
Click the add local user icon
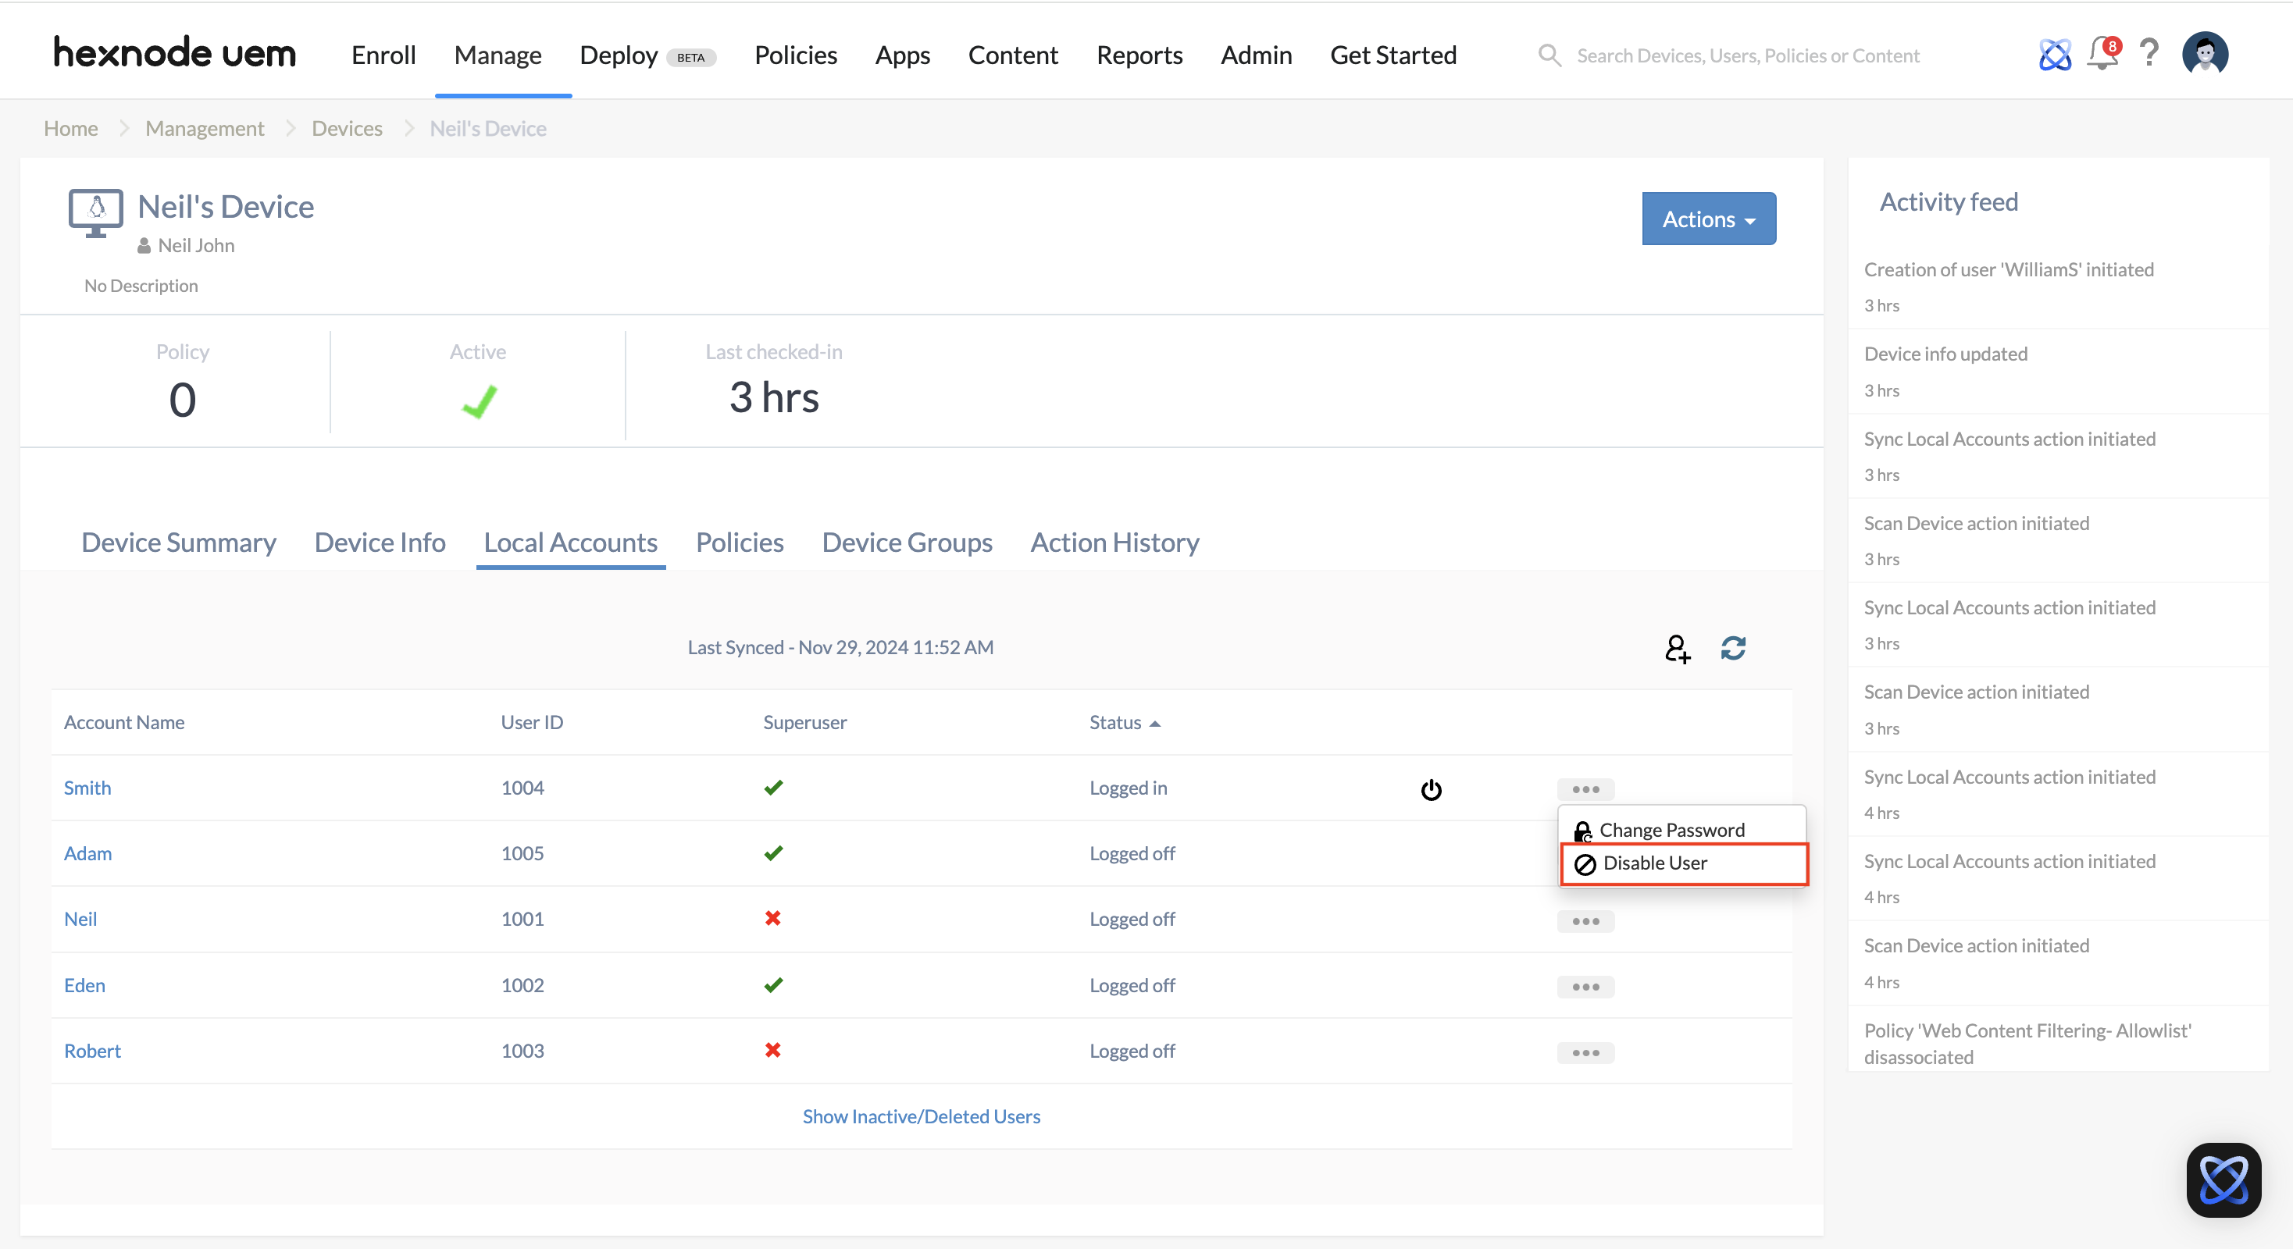click(1677, 649)
